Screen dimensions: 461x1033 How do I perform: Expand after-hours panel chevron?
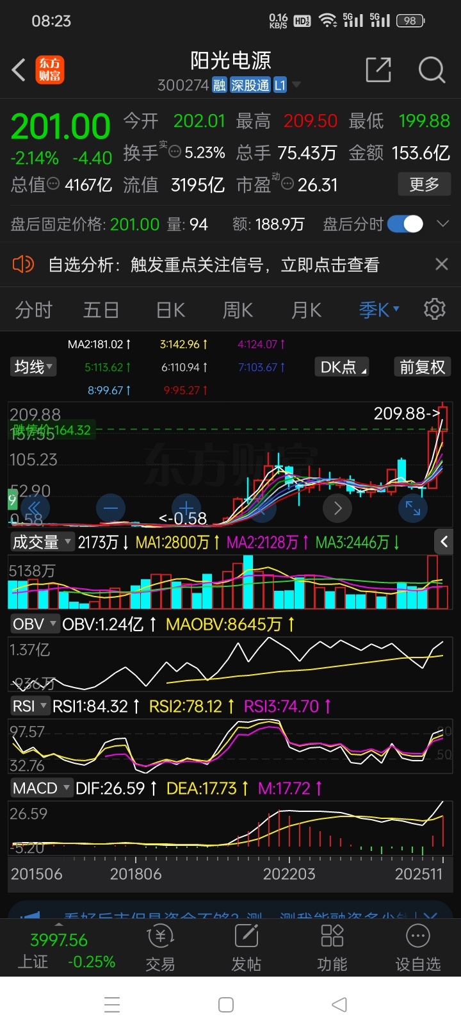click(442, 224)
